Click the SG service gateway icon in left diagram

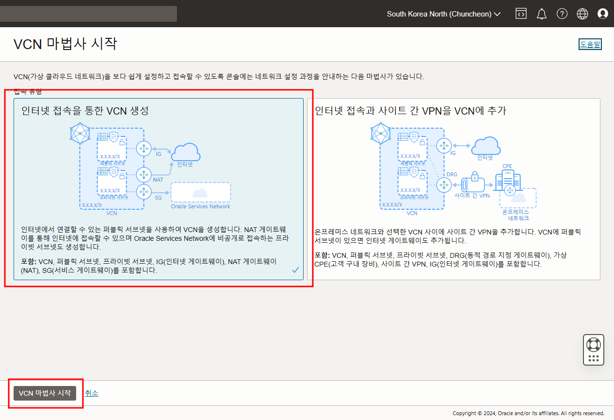[144, 192]
